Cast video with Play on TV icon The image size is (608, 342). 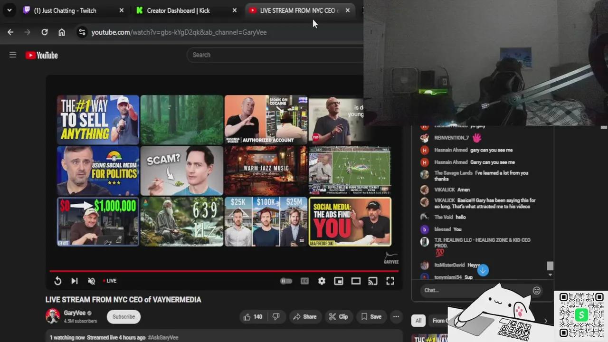(373, 281)
